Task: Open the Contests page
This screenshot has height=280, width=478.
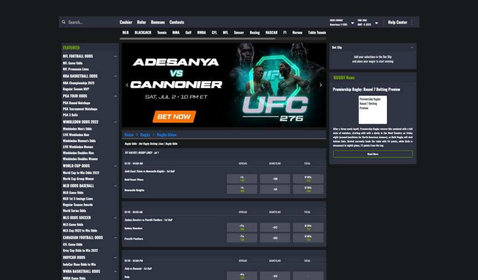Action: click(177, 22)
